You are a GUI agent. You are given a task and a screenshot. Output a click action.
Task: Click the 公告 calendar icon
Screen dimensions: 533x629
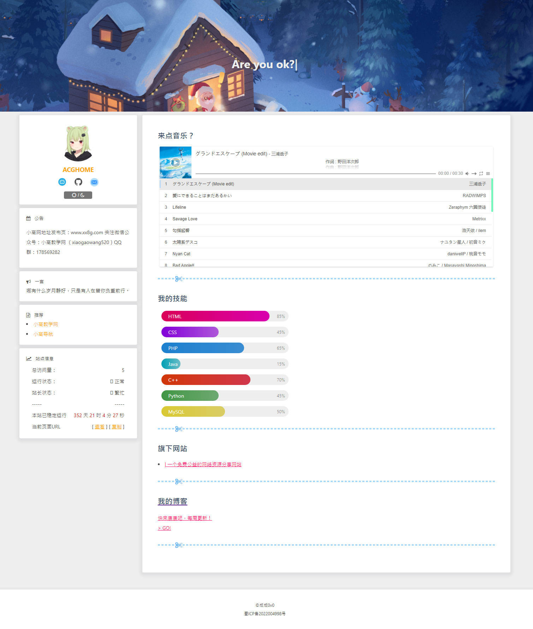coord(29,218)
